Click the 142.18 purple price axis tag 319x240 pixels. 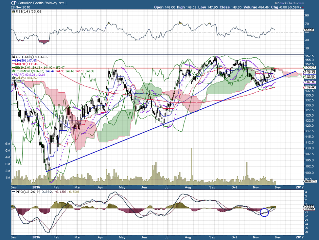(x=310, y=82)
